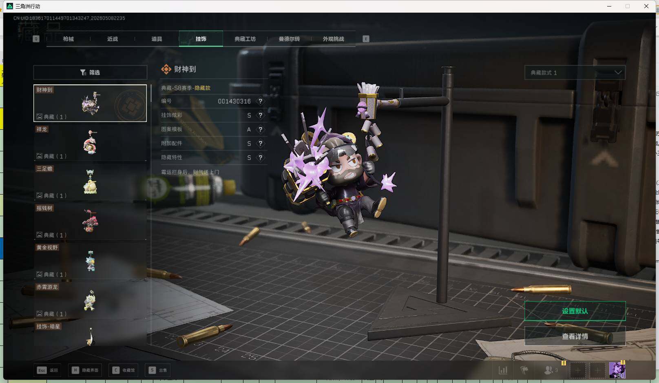Select the 黄金视野 charm item
This screenshot has height=383, width=659.
(x=90, y=261)
